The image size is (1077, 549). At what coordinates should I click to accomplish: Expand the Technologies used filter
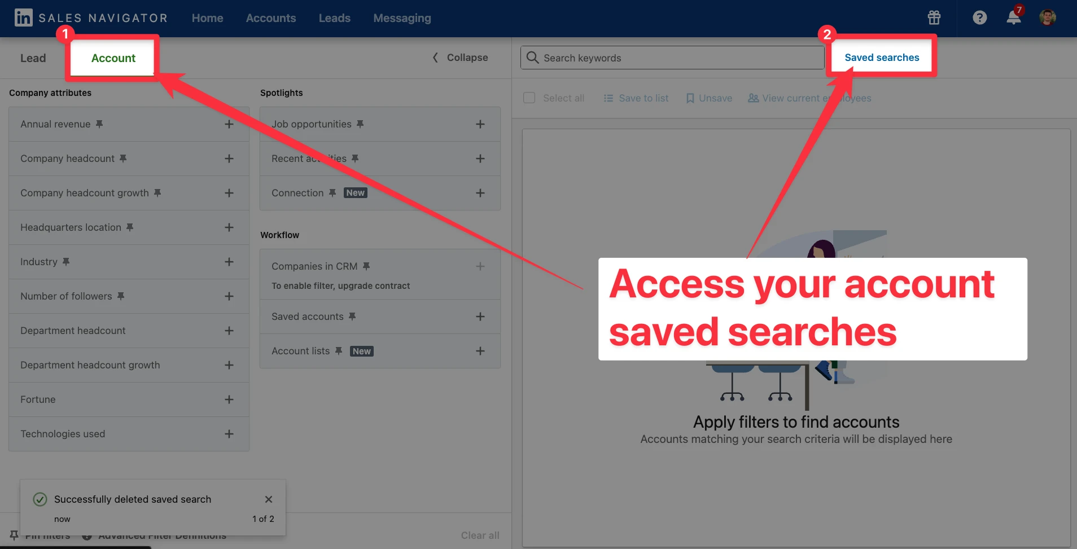point(229,434)
